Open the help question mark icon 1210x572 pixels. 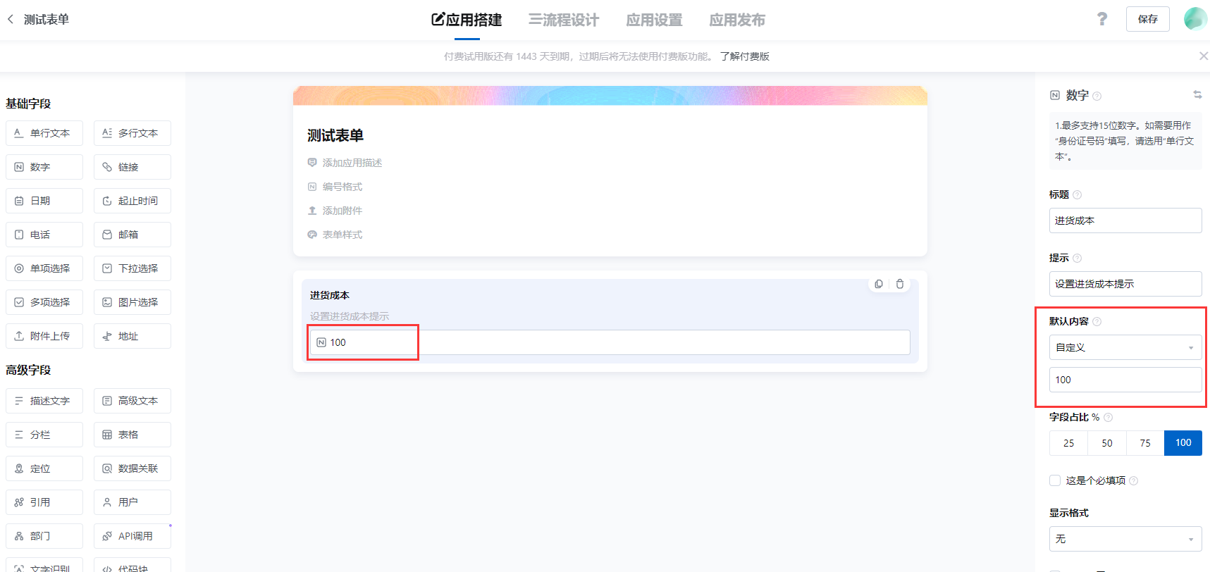point(1102,19)
